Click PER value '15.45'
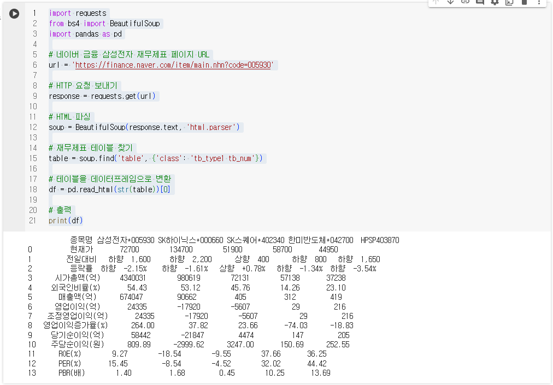This screenshot has height=385, width=553. coord(118,364)
